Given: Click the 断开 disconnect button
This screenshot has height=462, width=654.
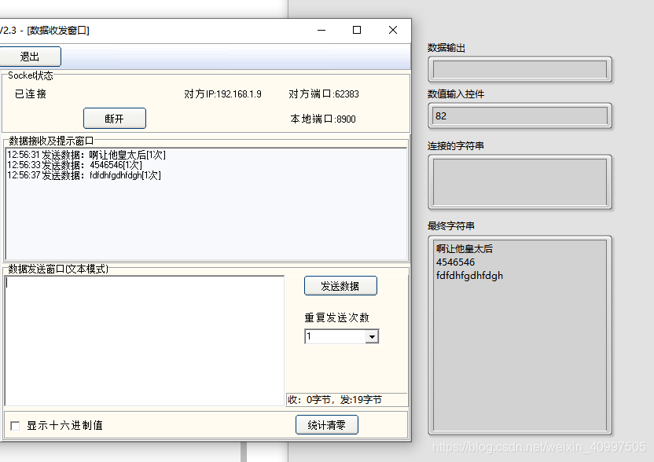Looking at the screenshot, I should pos(114,118).
